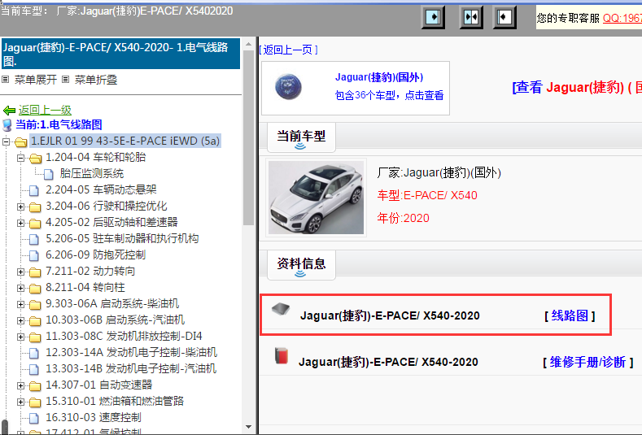This screenshot has width=642, height=435.
Task: Click the 查看 Jaguar(捷豹) link
Action: pyautogui.click(x=576, y=87)
